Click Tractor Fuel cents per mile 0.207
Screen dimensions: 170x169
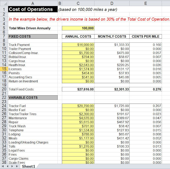click(146, 106)
